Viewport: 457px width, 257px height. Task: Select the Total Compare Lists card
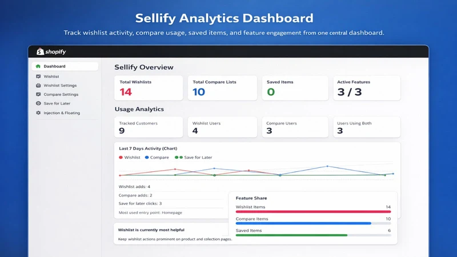pos(222,88)
